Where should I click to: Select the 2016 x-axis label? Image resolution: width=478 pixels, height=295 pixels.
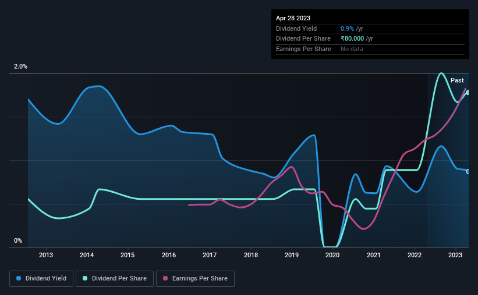click(x=169, y=255)
